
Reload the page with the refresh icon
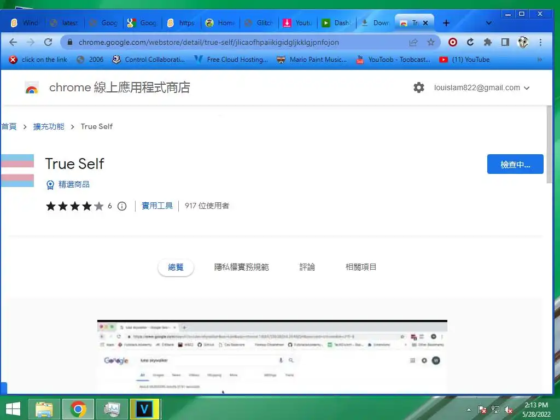[x=48, y=42]
